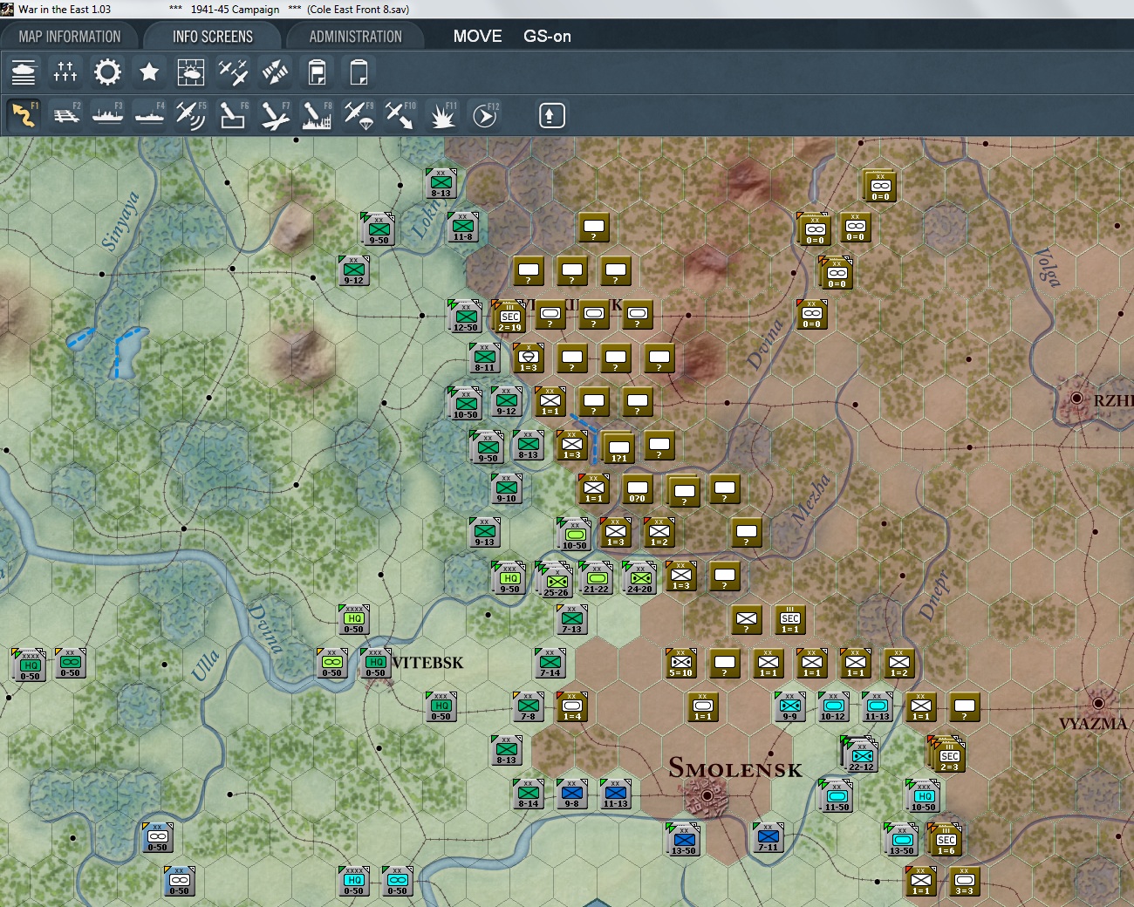Select the blue 7-11 infantry unit
This screenshot has width=1134, height=907.
coord(769,837)
